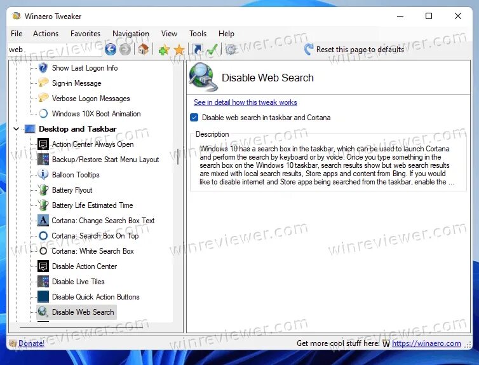Click Reset this page to defaults
This screenshot has height=365, width=479.
tap(360, 50)
